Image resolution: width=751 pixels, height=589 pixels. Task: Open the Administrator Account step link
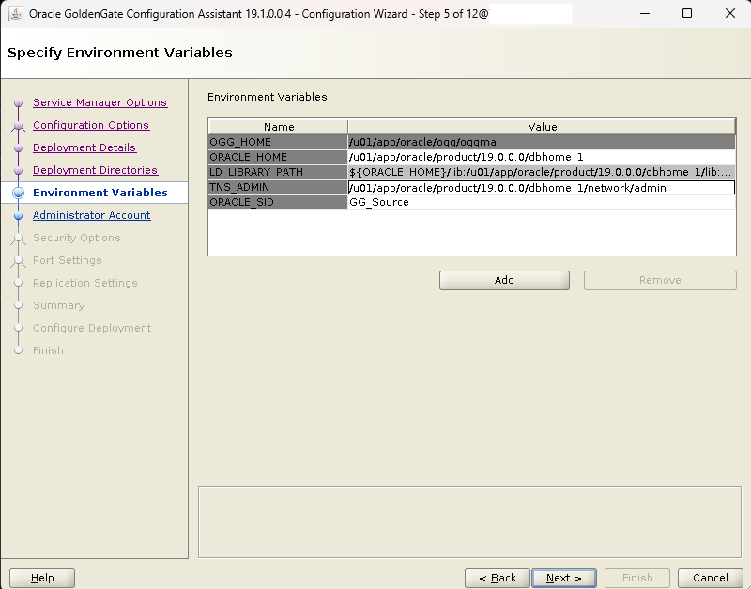(x=91, y=215)
